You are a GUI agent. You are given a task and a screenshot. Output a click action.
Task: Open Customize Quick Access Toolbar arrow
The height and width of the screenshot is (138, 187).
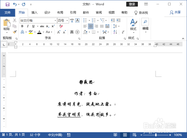click(31, 5)
